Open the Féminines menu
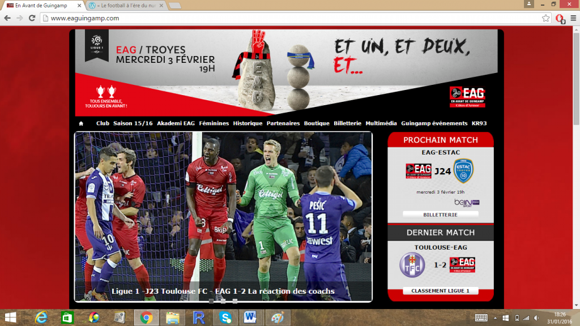Screen dimensions: 580x326 pos(214,123)
